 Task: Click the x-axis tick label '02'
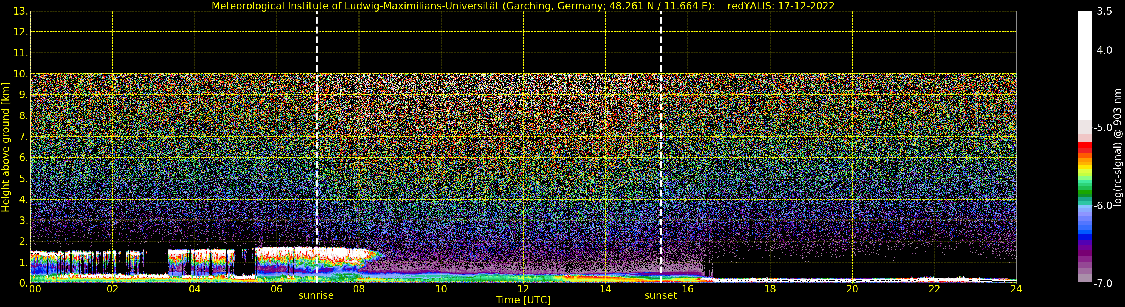click(x=112, y=289)
